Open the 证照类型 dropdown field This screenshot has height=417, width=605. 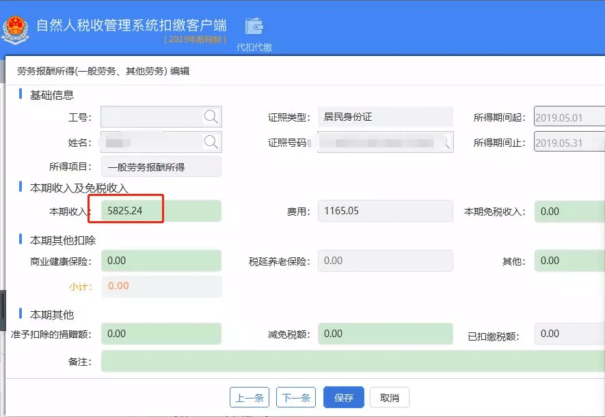point(385,117)
